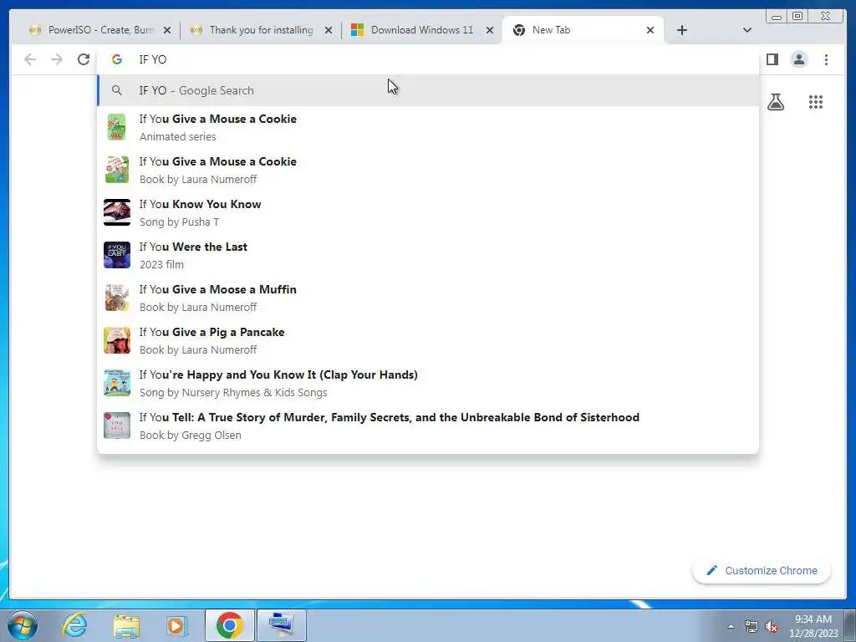
Task: Reload the current page
Action: point(84,59)
